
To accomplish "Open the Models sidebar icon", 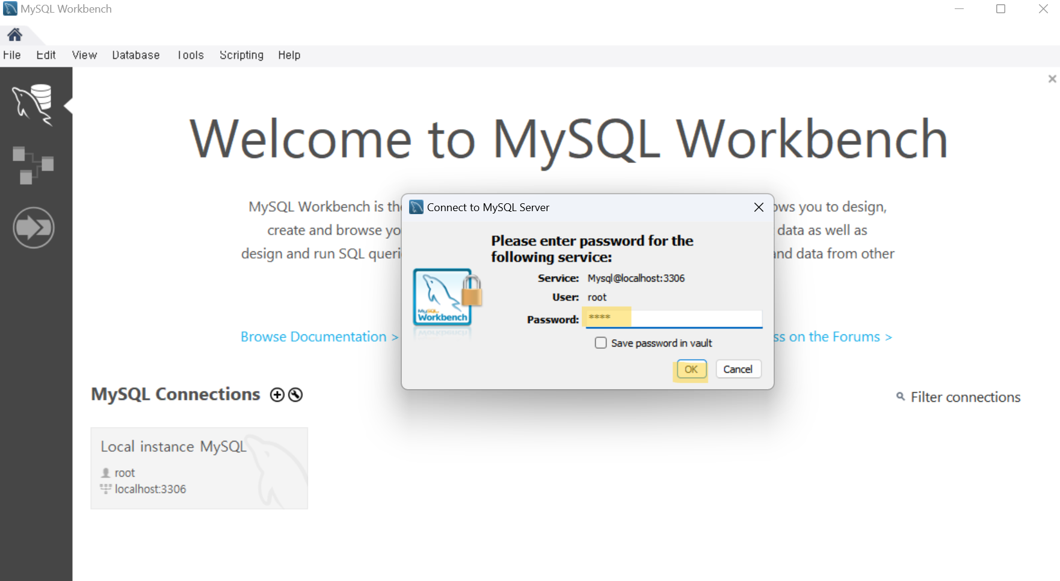I will [x=33, y=165].
